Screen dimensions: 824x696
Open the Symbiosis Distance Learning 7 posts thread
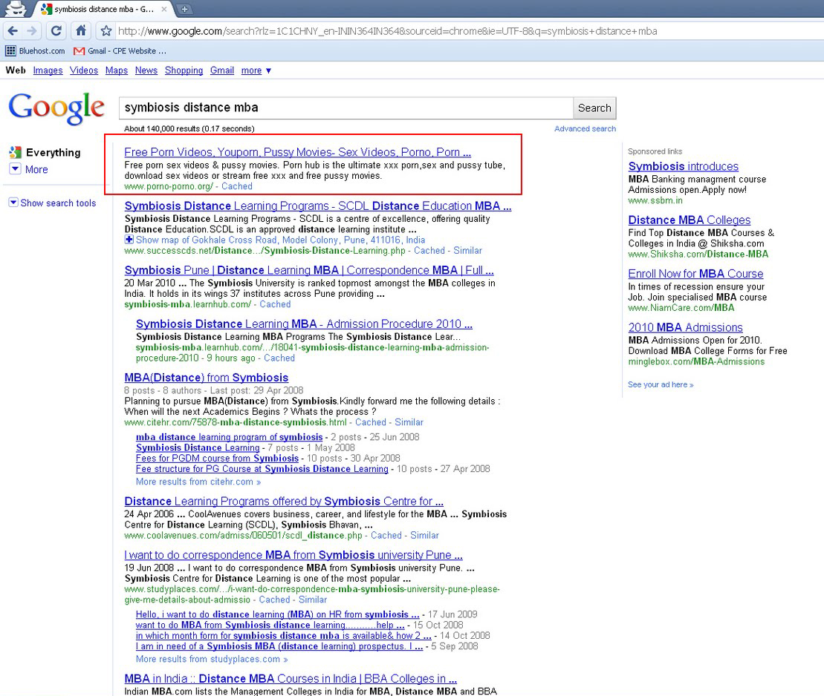198,447
